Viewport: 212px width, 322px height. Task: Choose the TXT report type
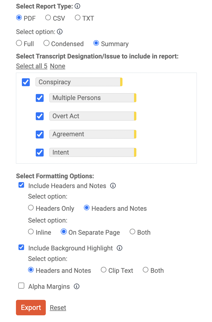click(78, 18)
